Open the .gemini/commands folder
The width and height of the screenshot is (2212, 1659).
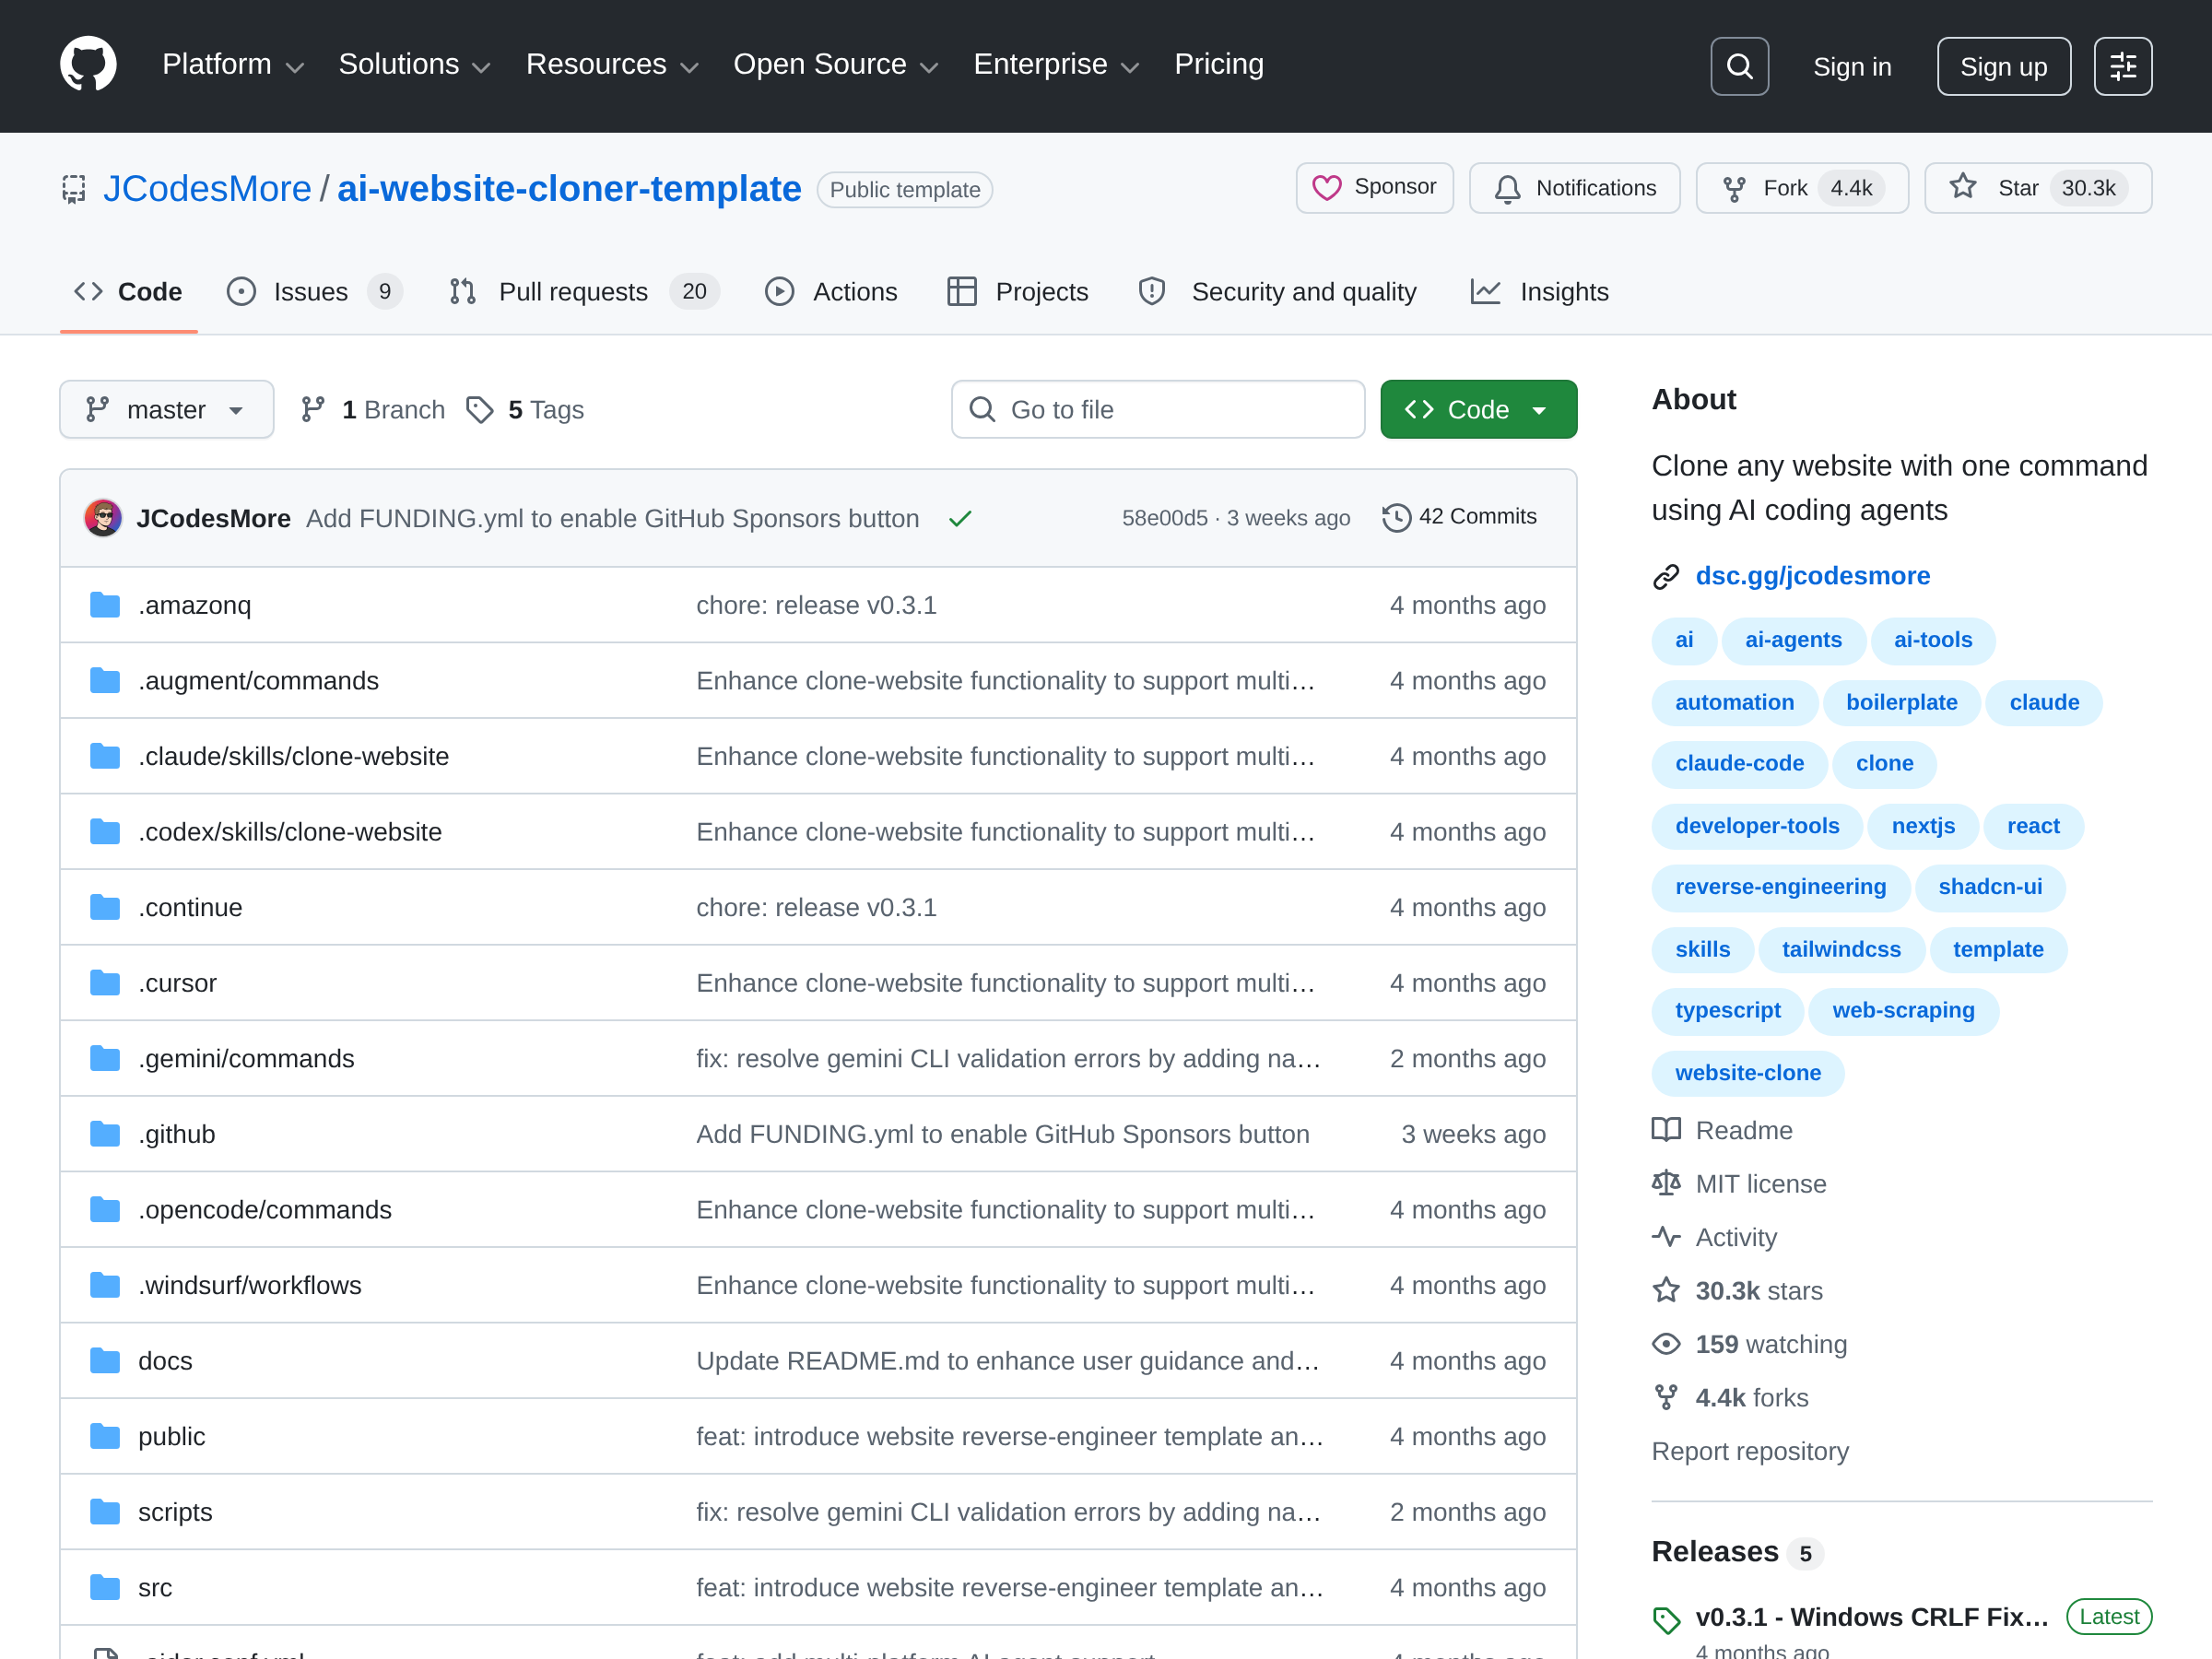pos(246,1058)
